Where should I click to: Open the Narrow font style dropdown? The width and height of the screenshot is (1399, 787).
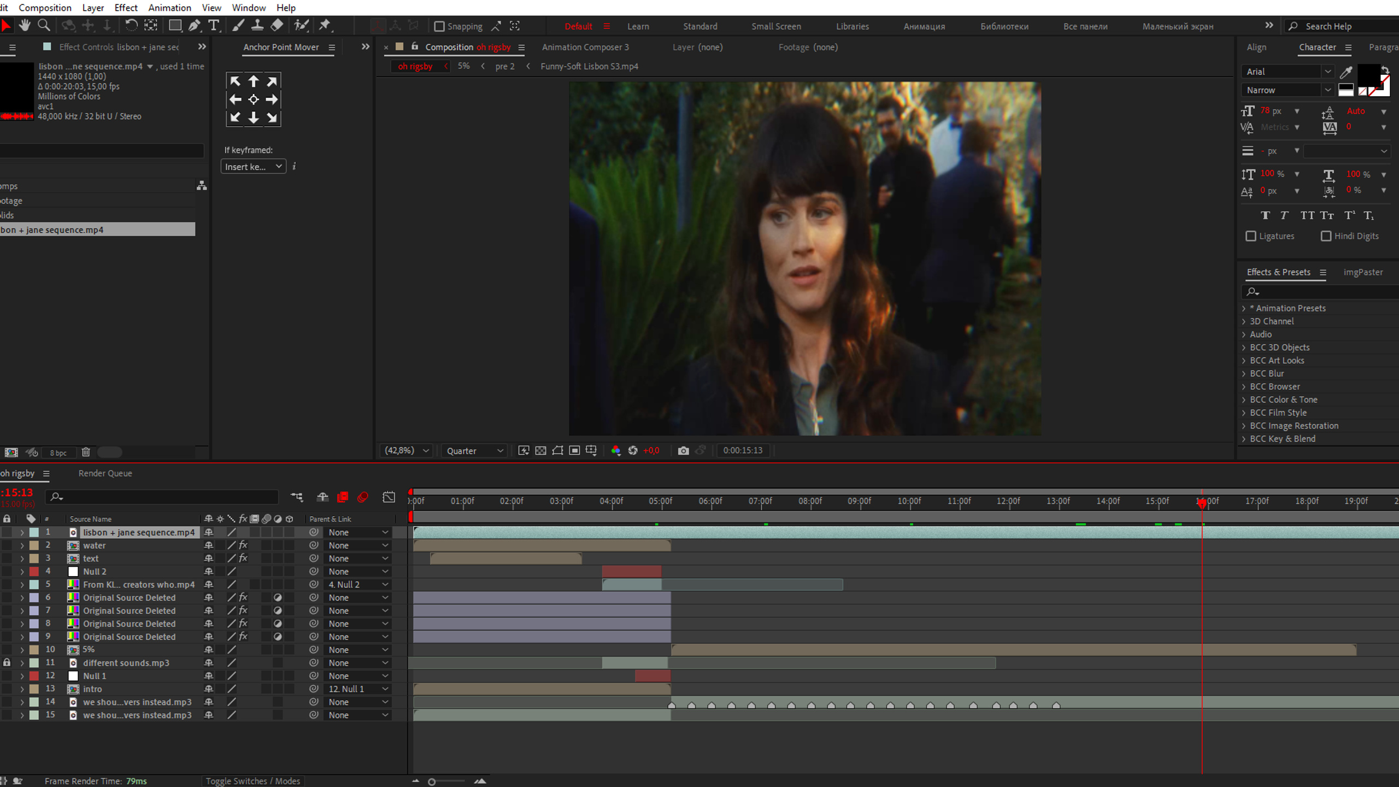pyautogui.click(x=1288, y=90)
